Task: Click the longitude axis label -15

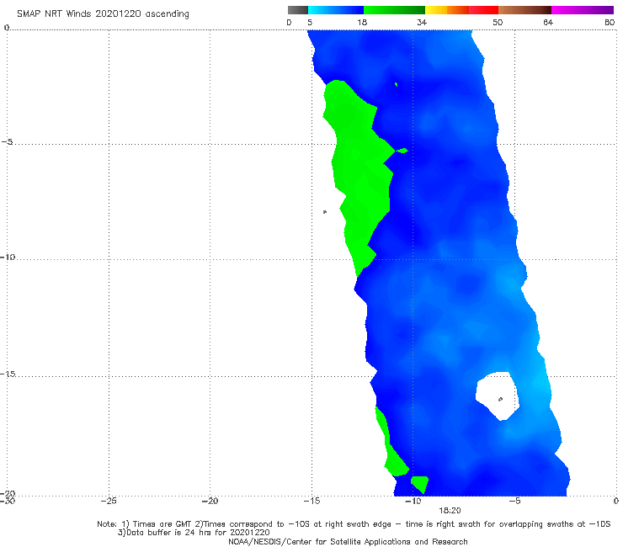Action: (311, 502)
